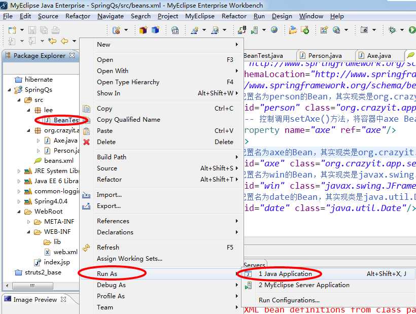Click Package Explorer scrollbar left arrow

(7, 286)
